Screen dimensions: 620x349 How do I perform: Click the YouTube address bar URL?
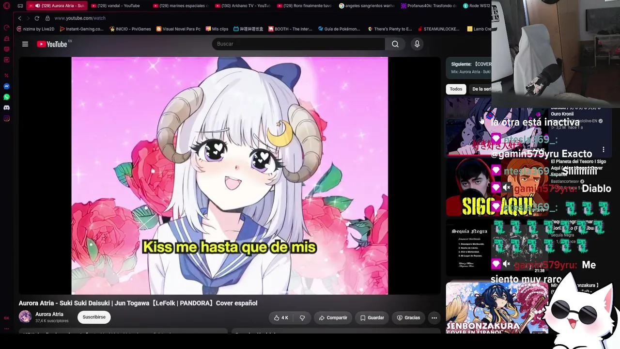pos(80,18)
